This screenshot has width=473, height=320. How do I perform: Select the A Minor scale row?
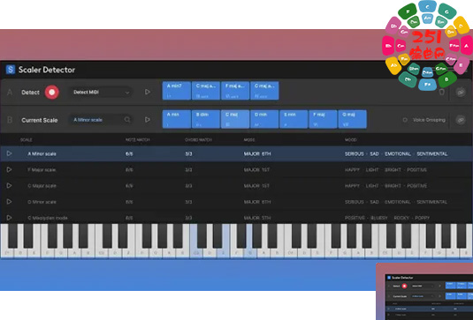point(237,153)
